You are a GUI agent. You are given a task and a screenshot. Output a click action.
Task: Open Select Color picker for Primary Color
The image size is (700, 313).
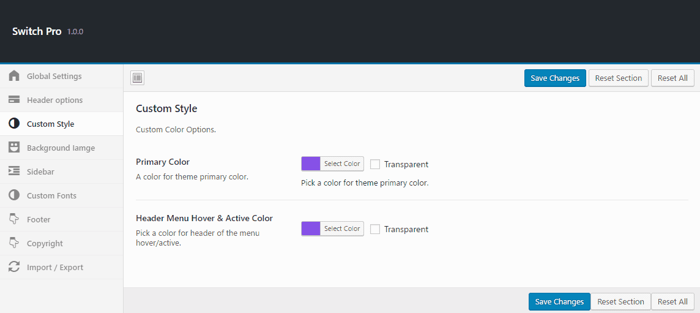(x=341, y=164)
